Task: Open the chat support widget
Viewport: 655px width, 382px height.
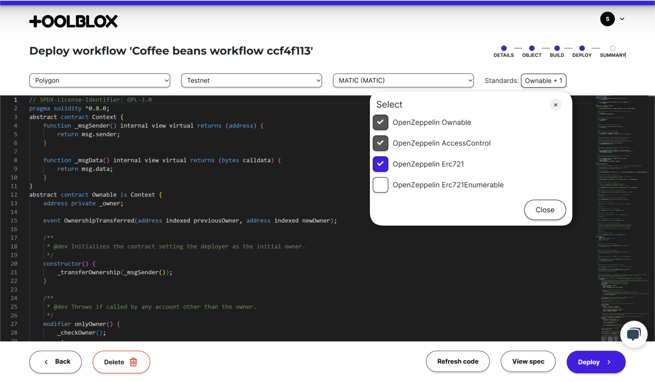Action: click(634, 334)
